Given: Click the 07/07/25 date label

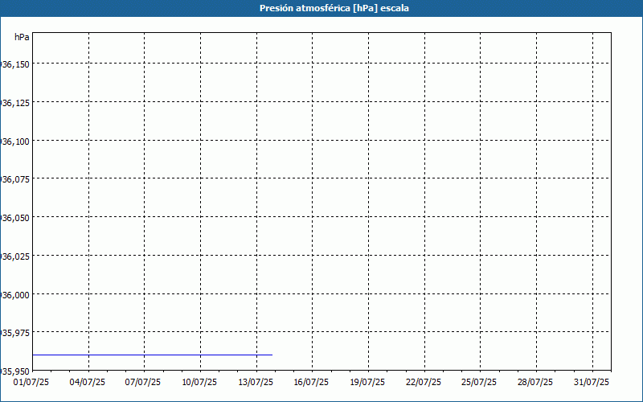Looking at the screenshot, I should click(143, 383).
